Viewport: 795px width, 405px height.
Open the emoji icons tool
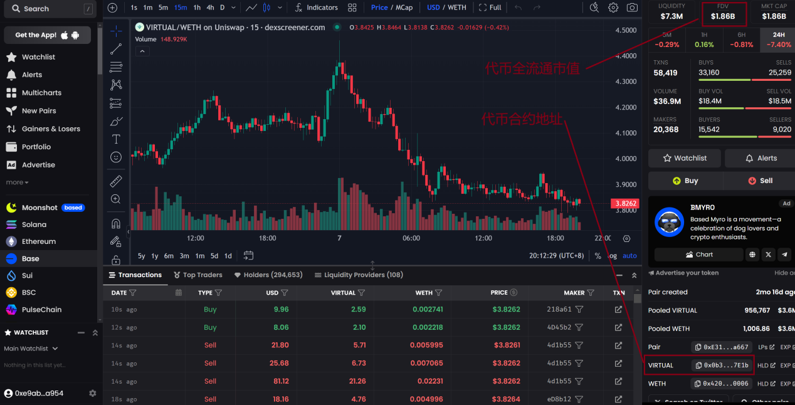pyautogui.click(x=116, y=157)
